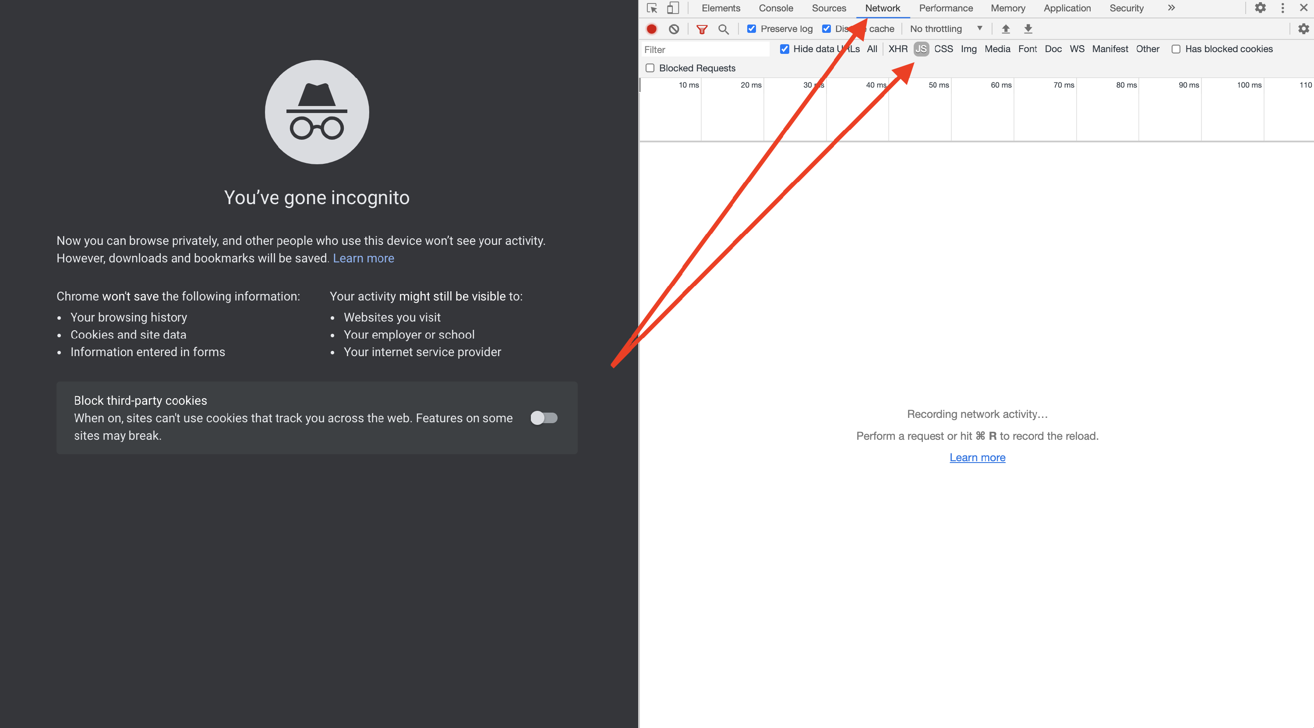The height and width of the screenshot is (728, 1314).
Task: Enable the Block third-party cookies switch
Action: click(544, 418)
